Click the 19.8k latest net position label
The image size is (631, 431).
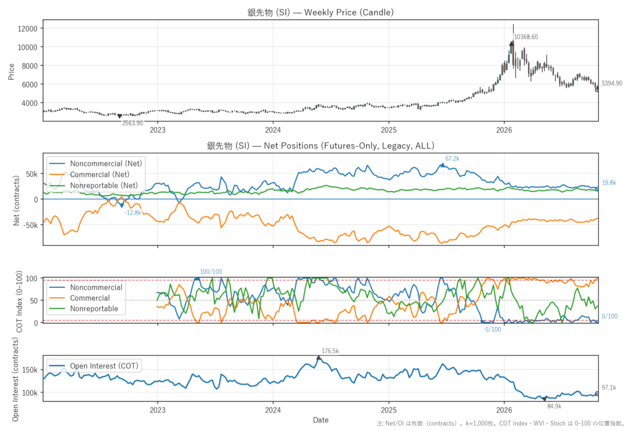pyautogui.click(x=609, y=183)
